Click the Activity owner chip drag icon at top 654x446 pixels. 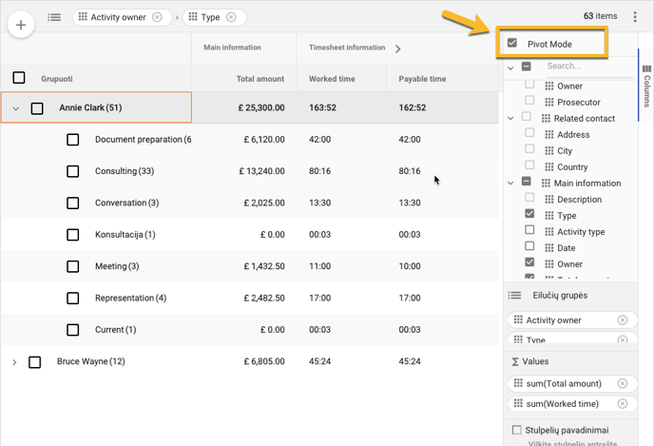coord(83,17)
